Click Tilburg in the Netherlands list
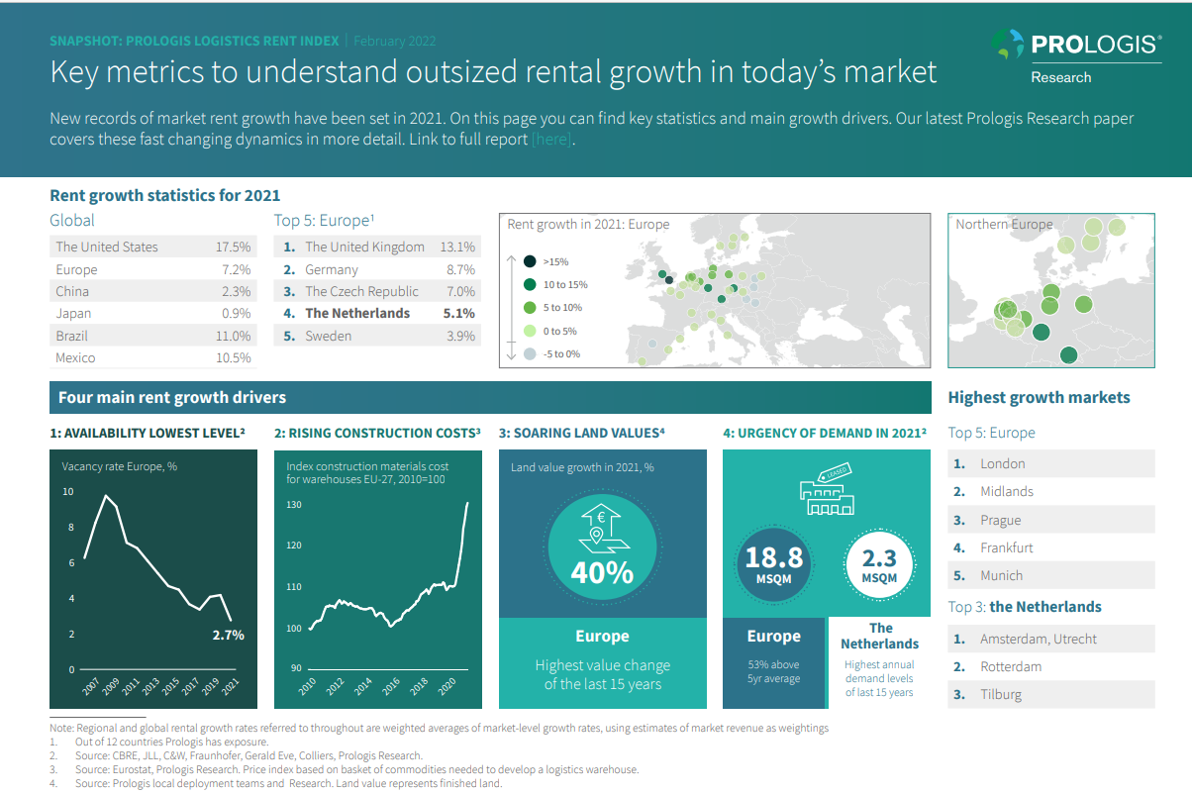 pyautogui.click(x=1051, y=694)
